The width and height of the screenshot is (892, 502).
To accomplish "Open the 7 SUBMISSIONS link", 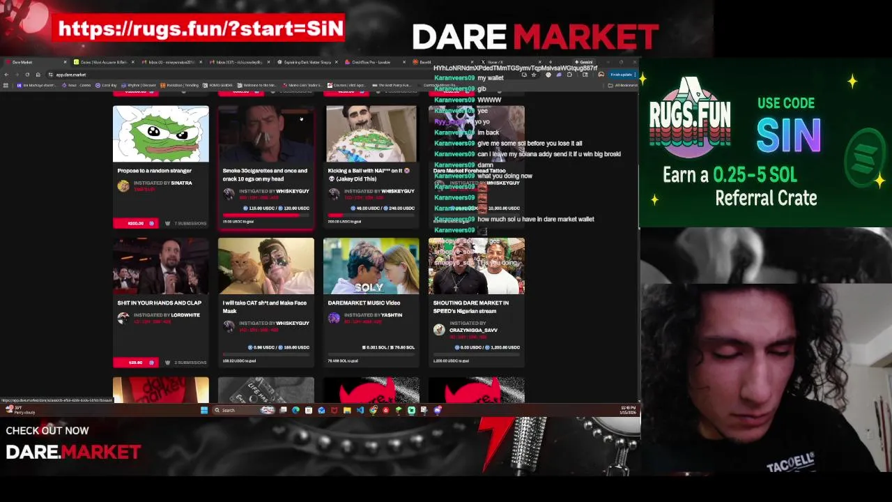I will pyautogui.click(x=190, y=223).
